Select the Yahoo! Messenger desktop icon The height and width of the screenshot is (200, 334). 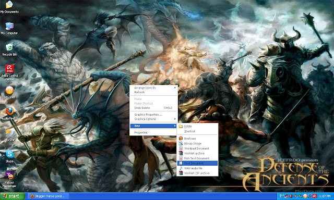tap(9, 180)
